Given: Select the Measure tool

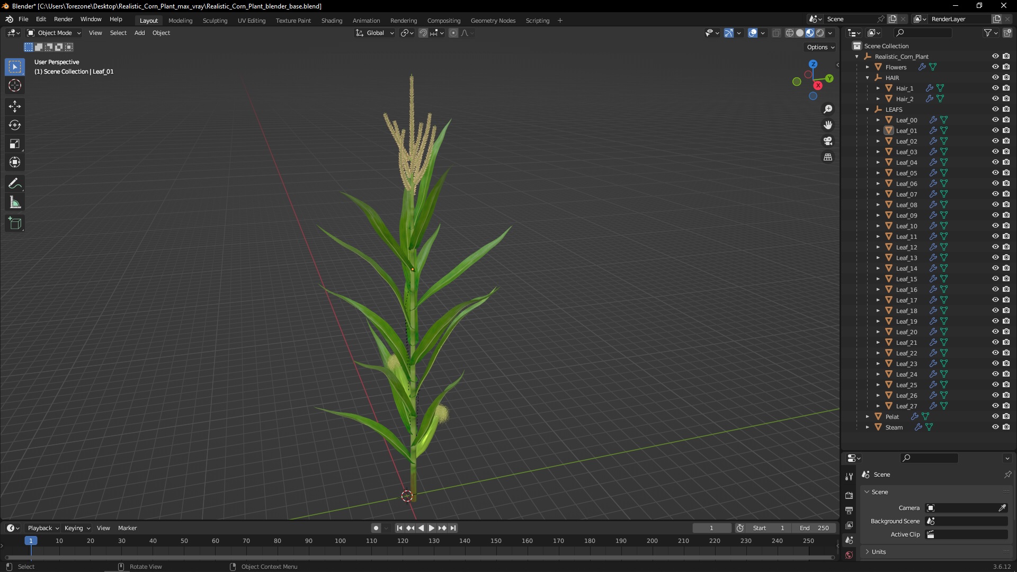Looking at the screenshot, I should (x=15, y=202).
